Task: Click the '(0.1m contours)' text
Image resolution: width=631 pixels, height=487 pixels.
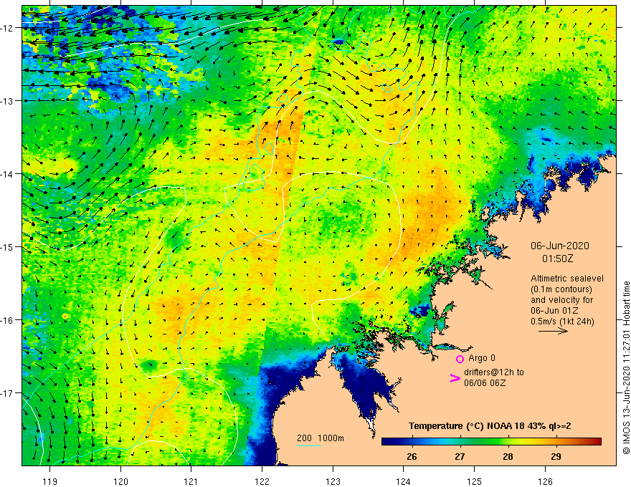Action: 561,289
